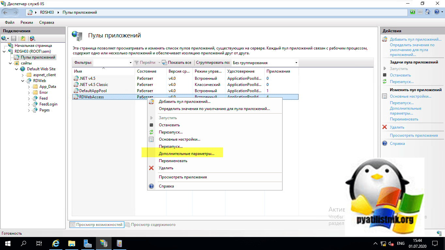Image resolution: width=445 pixels, height=250 pixels.
Task: Open the Перейти button dropdown arrow
Action: [160, 62]
